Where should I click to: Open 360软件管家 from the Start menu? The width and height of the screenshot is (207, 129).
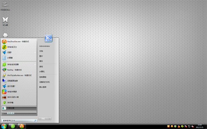(19, 92)
